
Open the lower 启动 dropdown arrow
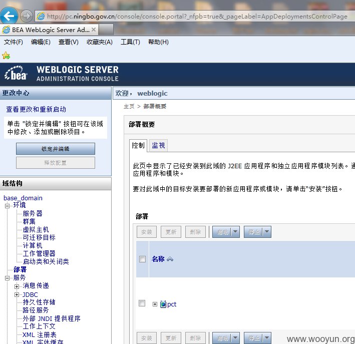235,338
